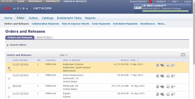Click the Ariba Network logo

click(28, 8)
